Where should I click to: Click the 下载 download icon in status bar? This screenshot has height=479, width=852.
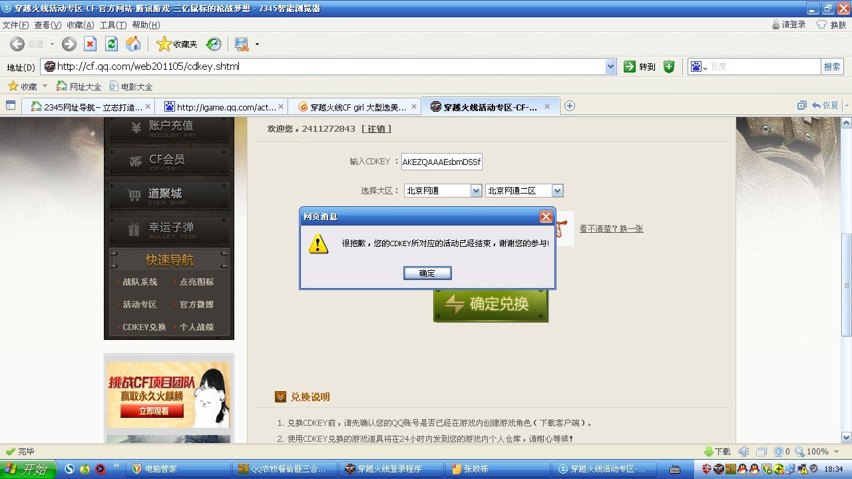point(717,451)
